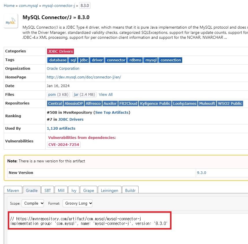Open the AlessioDP repository badge

point(74,104)
